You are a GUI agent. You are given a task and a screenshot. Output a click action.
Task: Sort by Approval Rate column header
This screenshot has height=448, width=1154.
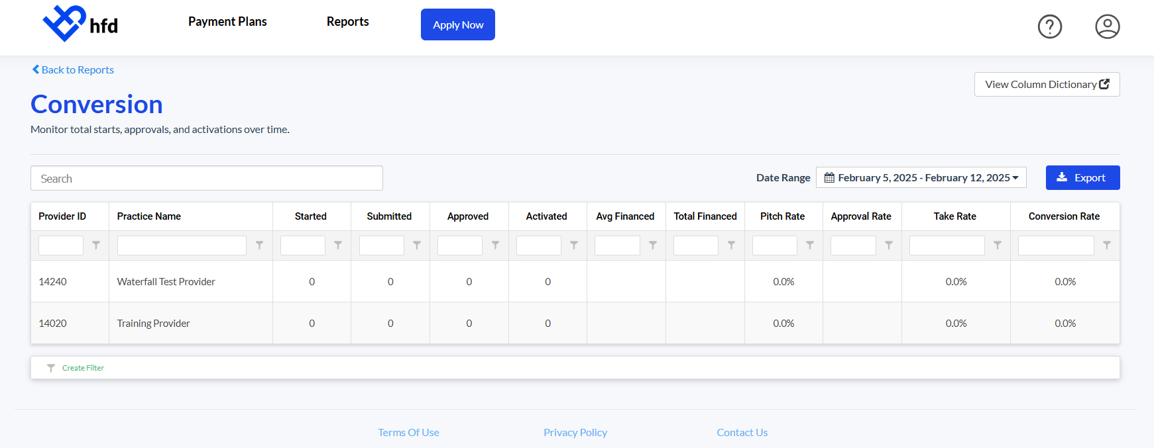click(861, 216)
